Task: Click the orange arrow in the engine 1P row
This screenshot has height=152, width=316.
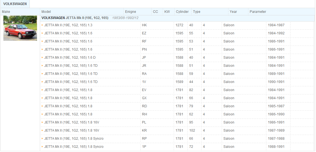Action: tap(42, 147)
